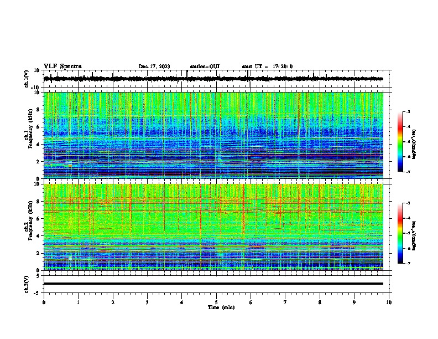Click the "7" tick on the time axis
Screen dimensions: 438x339
tap(285, 302)
